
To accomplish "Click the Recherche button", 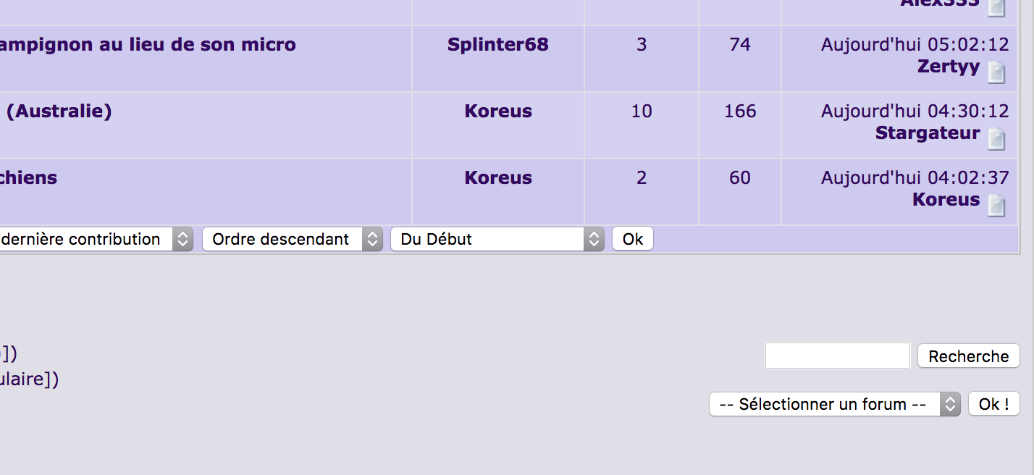I will (968, 356).
